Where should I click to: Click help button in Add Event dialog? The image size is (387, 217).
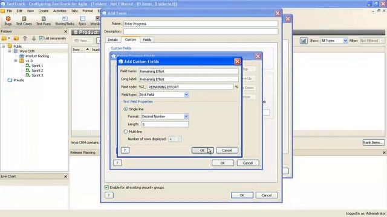pos(109,195)
